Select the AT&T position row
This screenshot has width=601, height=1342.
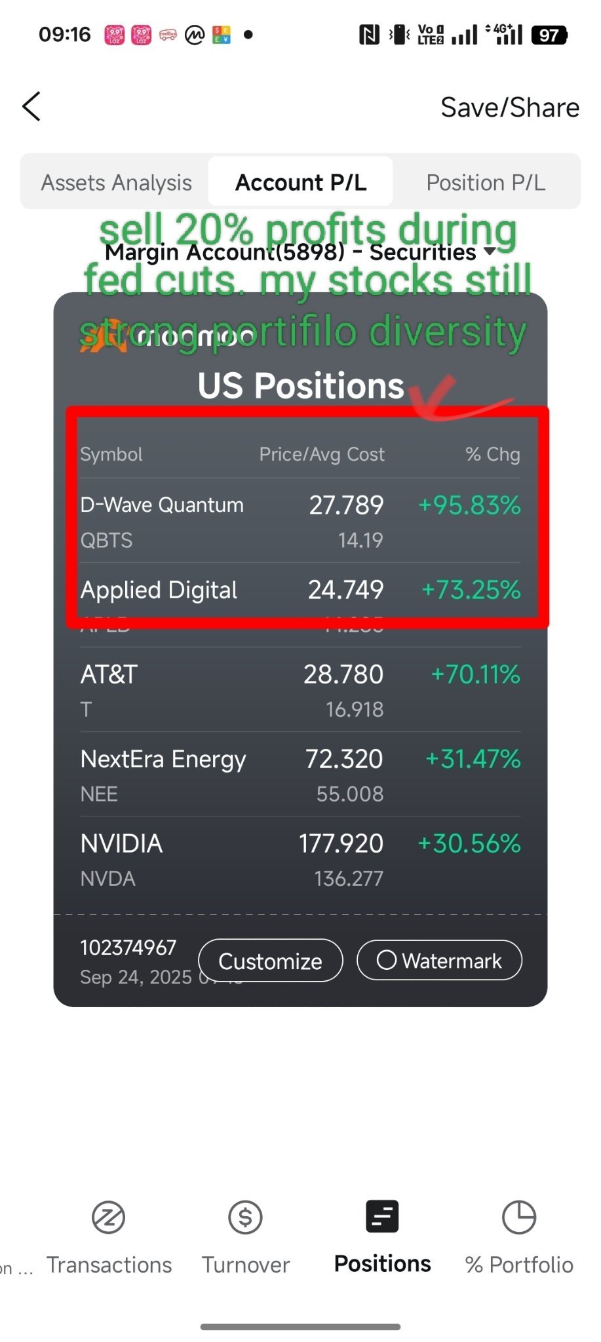(x=300, y=690)
